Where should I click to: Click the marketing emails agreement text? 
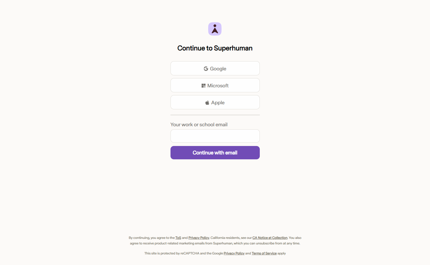pyautogui.click(x=215, y=243)
